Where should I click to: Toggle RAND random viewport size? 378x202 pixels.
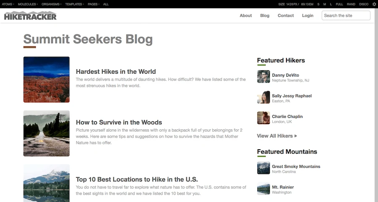click(x=351, y=4)
